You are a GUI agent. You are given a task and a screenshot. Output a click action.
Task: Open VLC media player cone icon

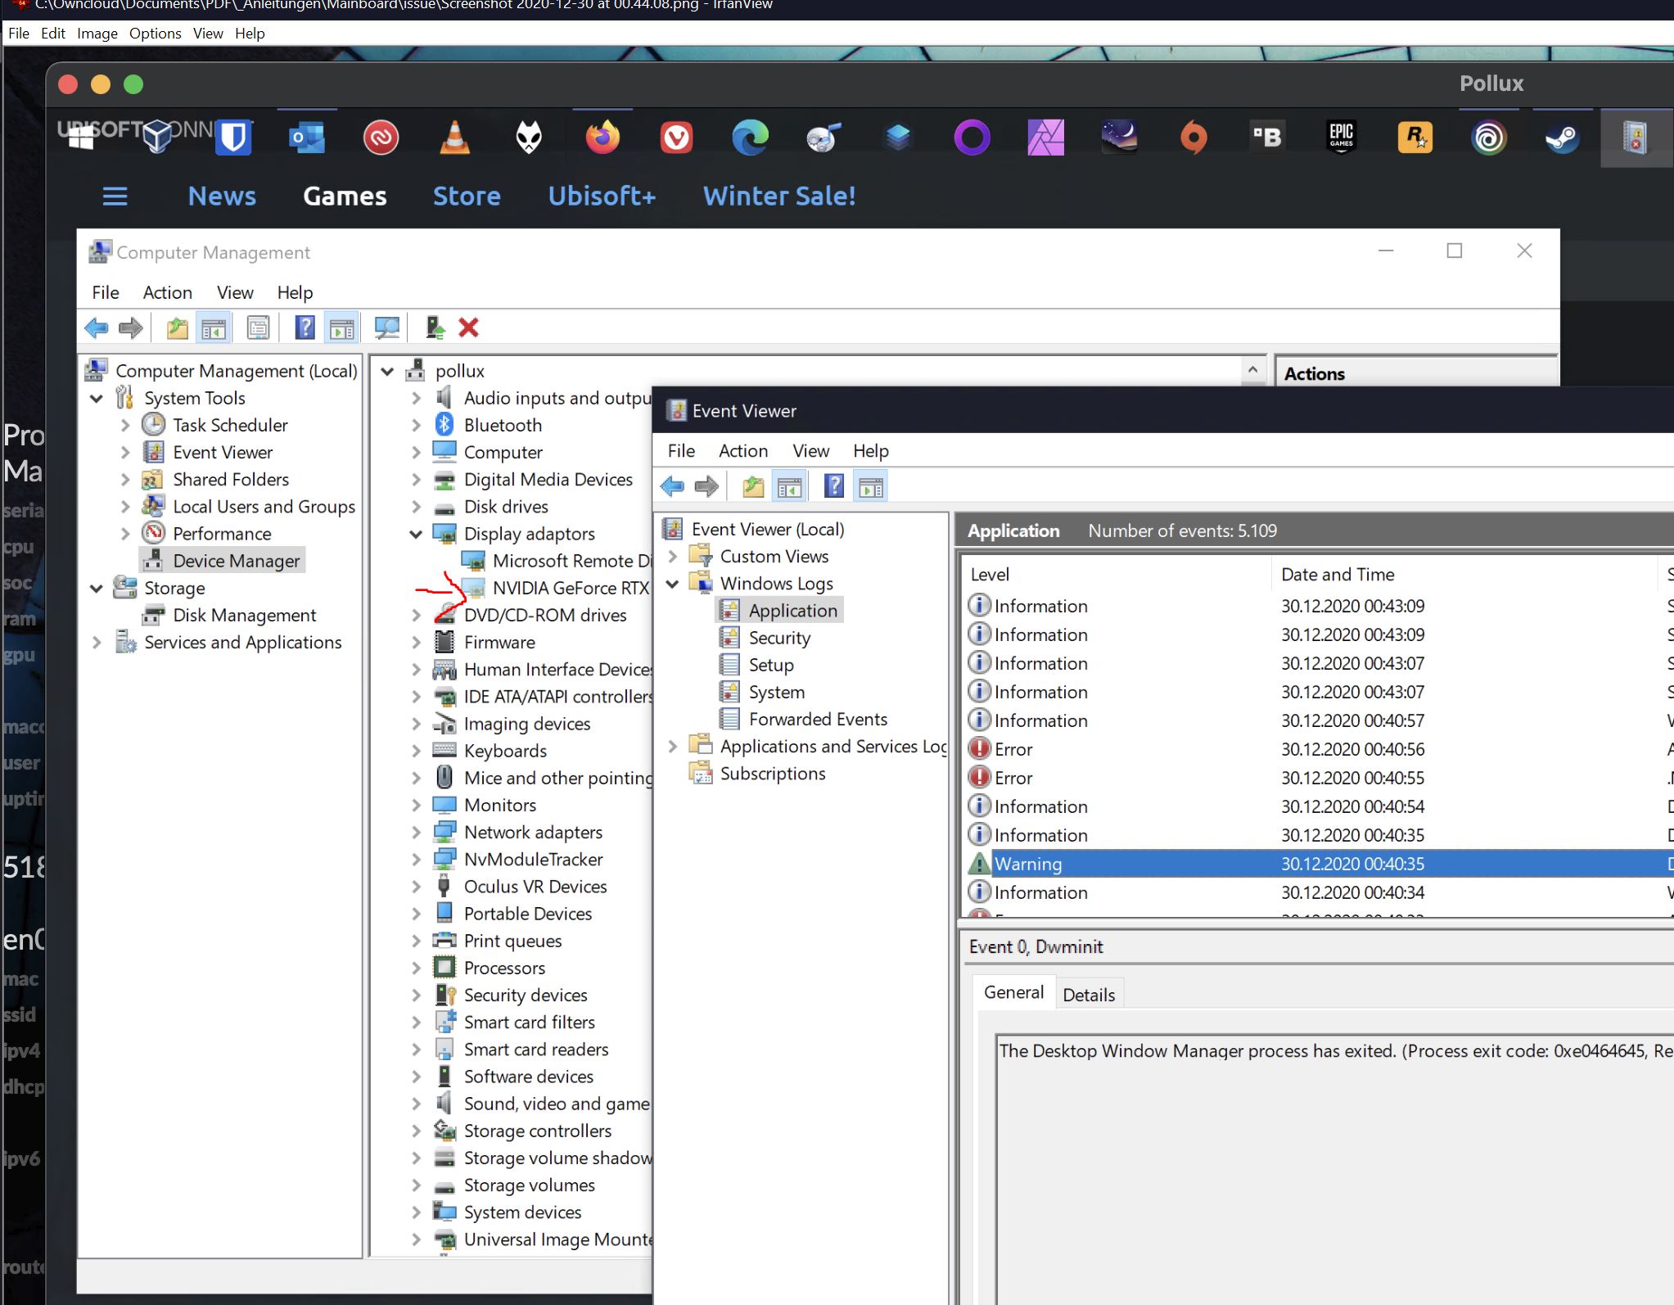[455, 138]
